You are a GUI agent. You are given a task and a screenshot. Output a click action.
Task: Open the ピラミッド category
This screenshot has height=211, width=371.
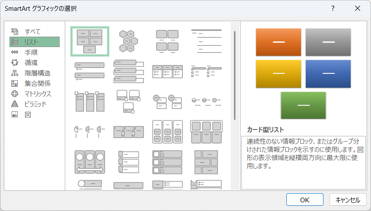(x=35, y=104)
